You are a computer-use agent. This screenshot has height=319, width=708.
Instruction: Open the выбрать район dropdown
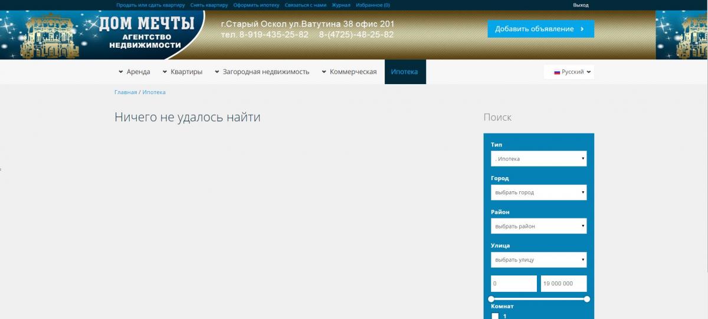click(539, 226)
